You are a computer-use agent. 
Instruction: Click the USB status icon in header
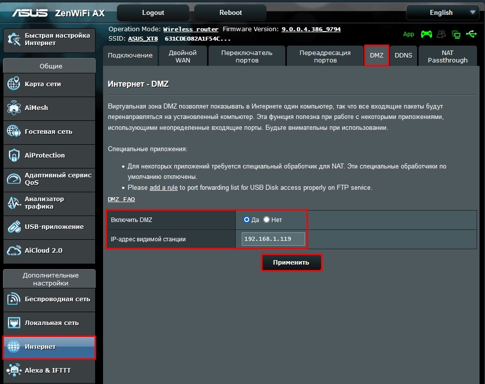point(471,34)
